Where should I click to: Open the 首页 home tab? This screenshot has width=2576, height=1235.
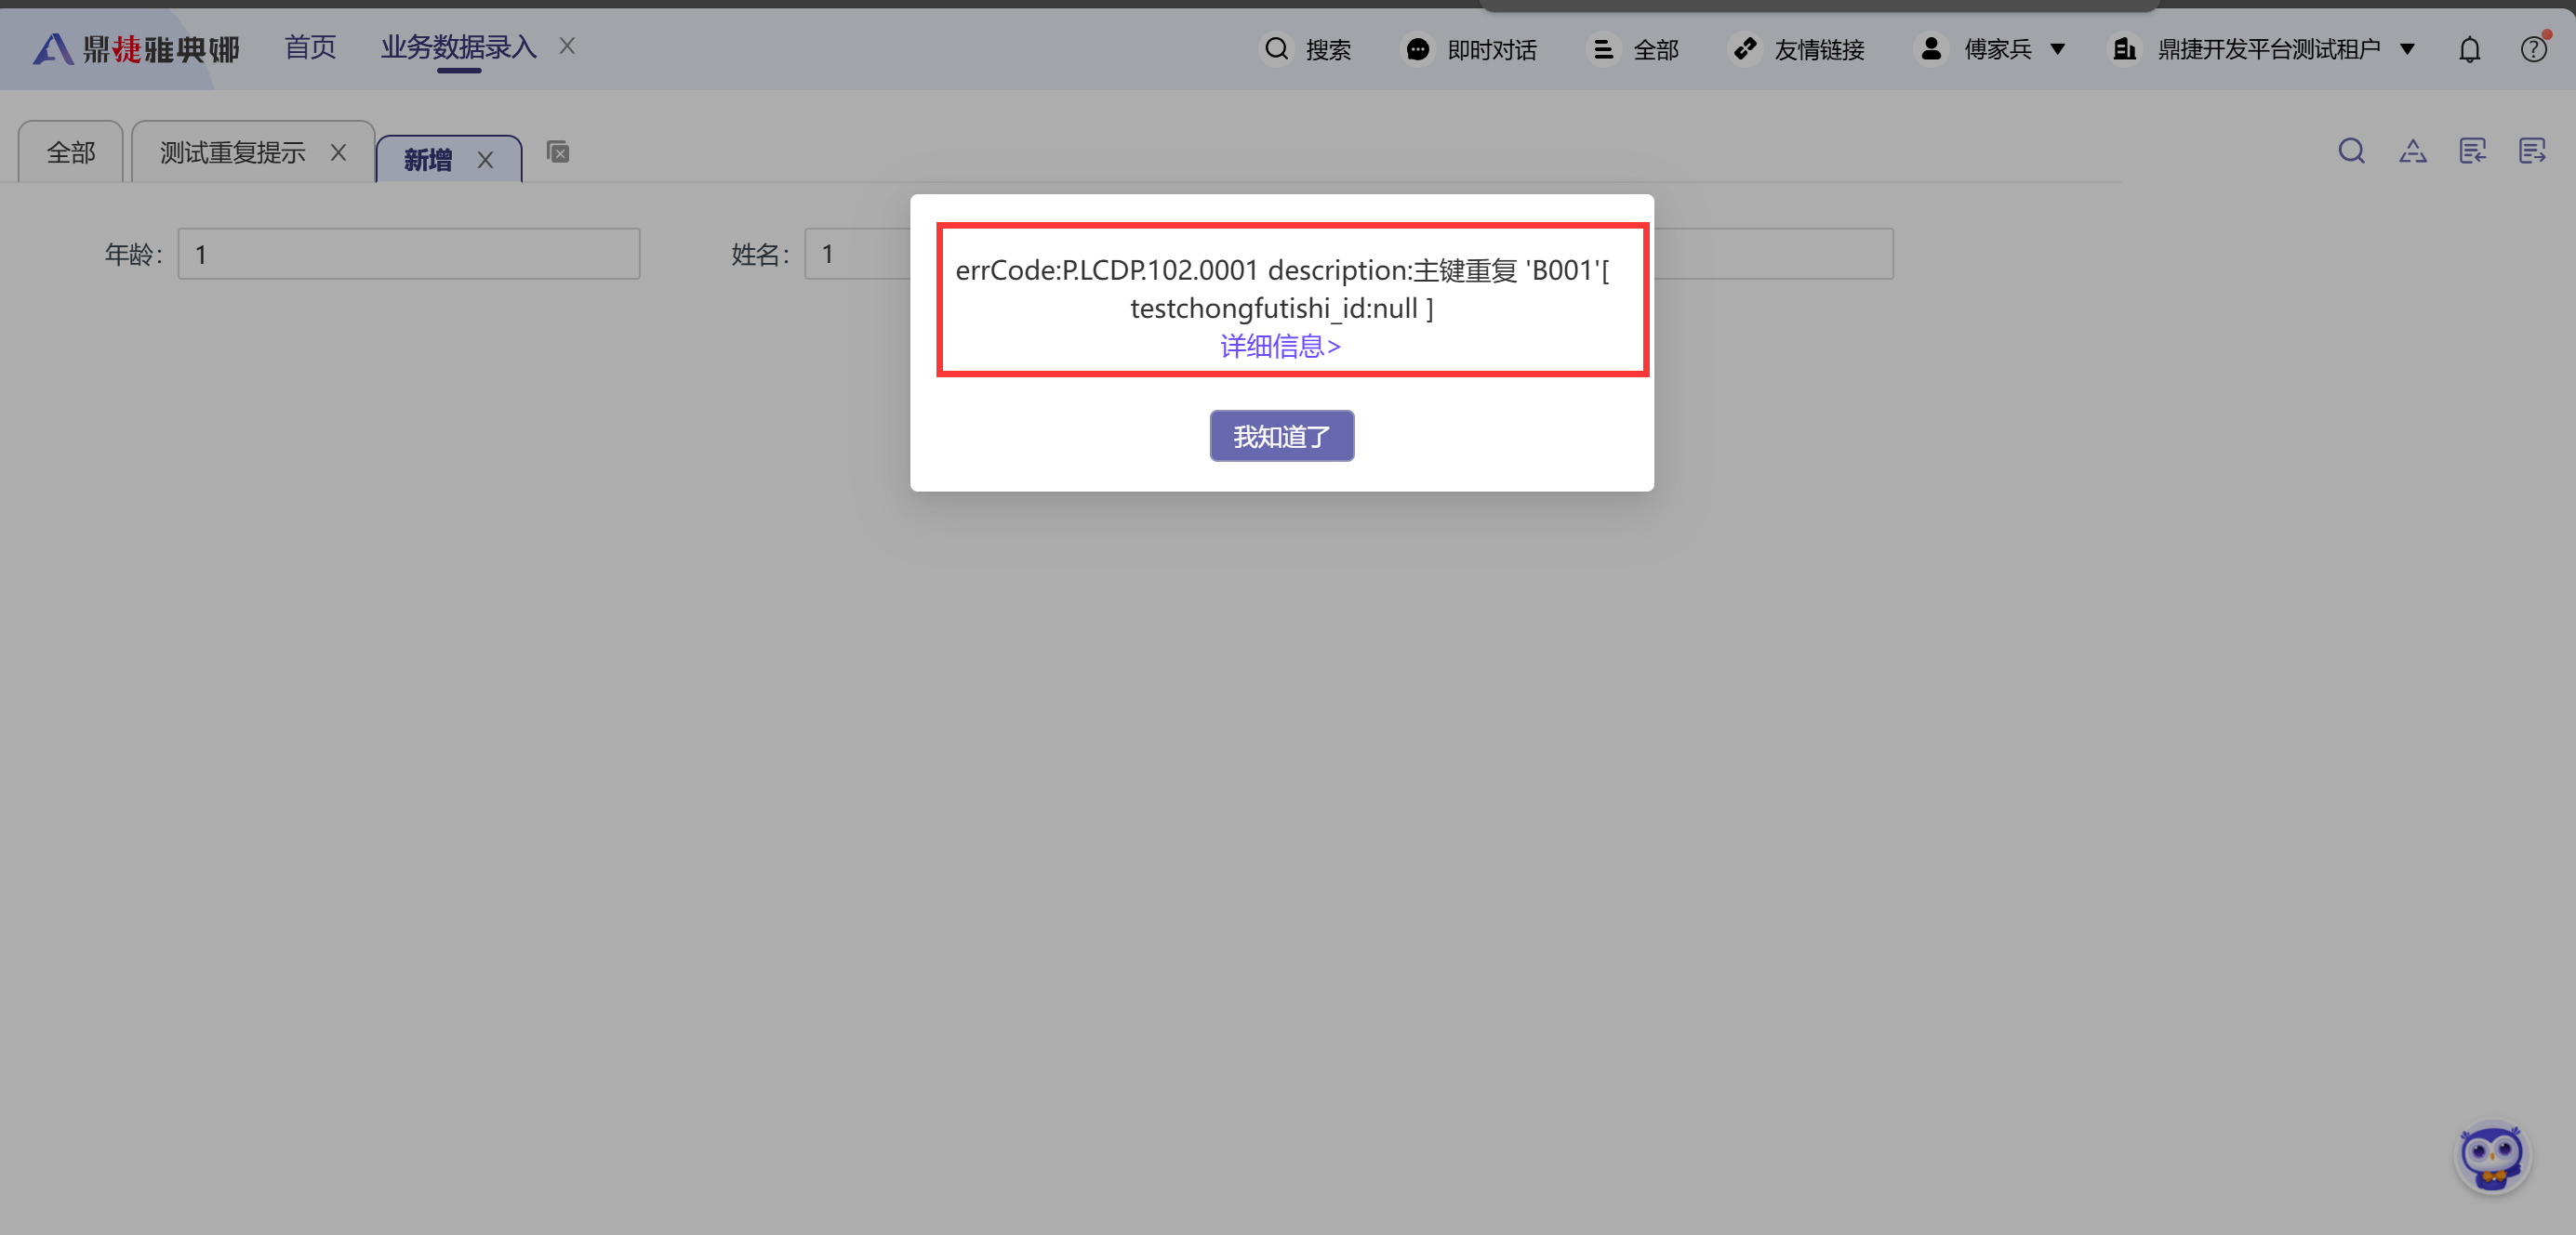(x=310, y=47)
